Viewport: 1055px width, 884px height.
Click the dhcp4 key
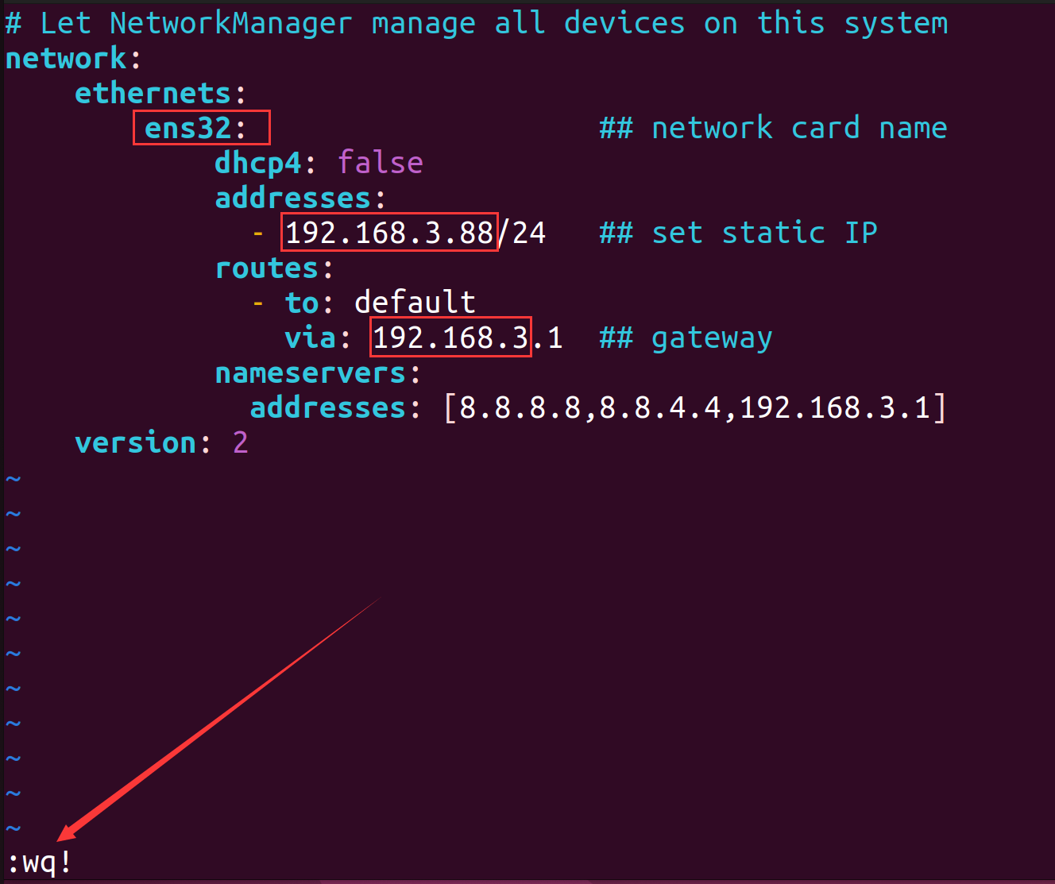coord(257,163)
